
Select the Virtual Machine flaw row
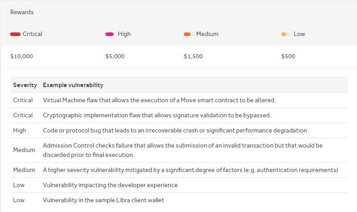point(179,100)
